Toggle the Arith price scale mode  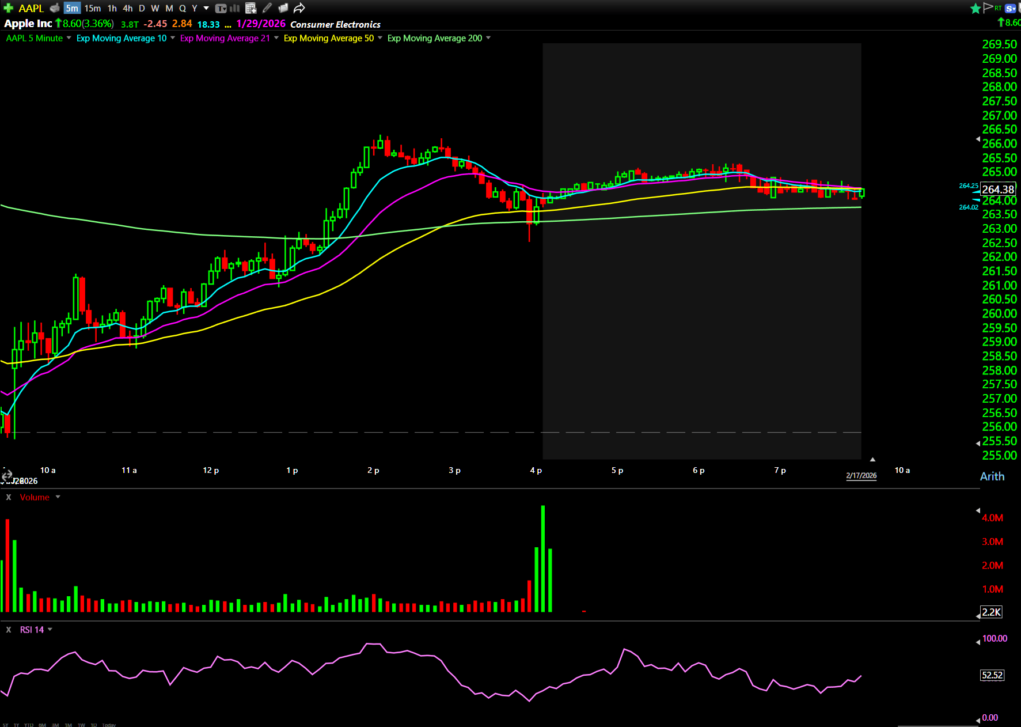[x=992, y=476]
